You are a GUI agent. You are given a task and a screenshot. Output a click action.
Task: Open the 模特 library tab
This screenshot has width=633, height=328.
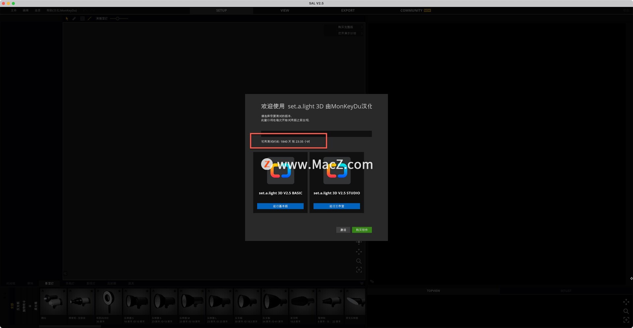click(30, 283)
